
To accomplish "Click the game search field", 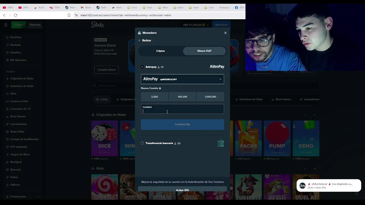I will point(205,86).
